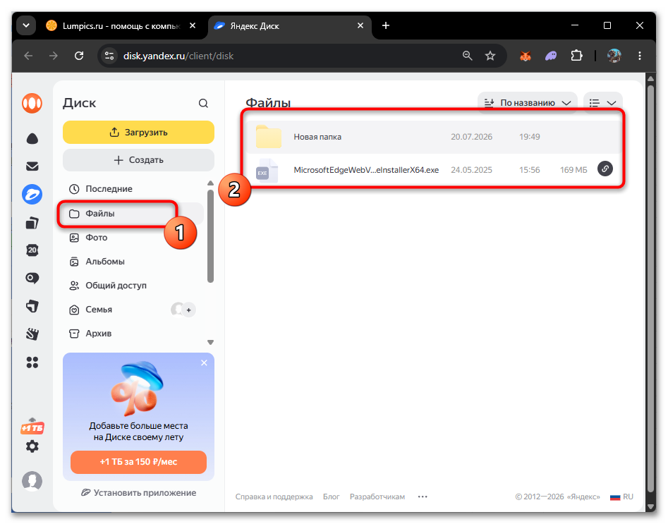Viewport: 668px width, 524px height.
Task: Select MicrosoftEdgeWebV...eInstallerX64.exe file
Action: point(433,169)
